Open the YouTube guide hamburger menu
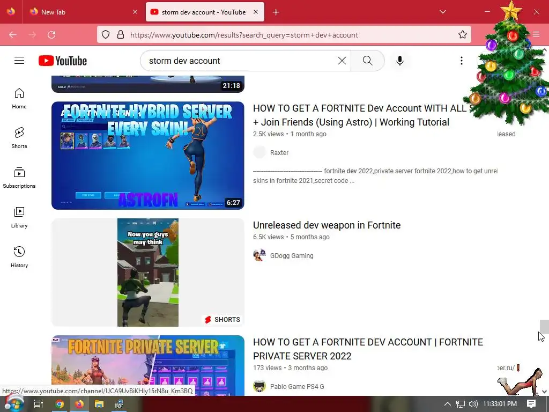 (x=19, y=61)
